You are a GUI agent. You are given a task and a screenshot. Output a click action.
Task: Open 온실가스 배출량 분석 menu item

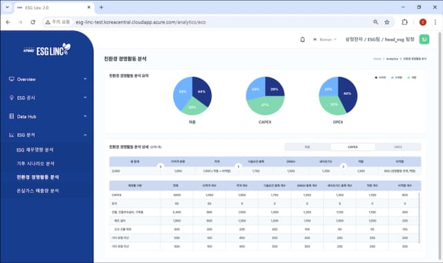pos(37,191)
